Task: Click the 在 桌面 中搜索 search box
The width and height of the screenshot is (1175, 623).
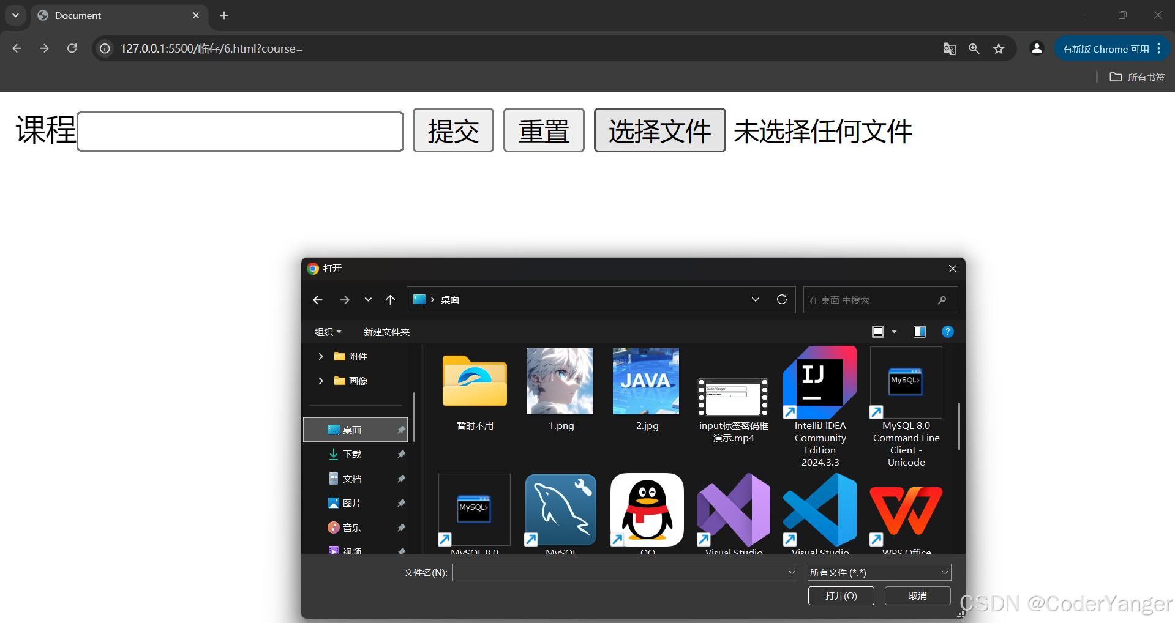Action: coord(880,300)
